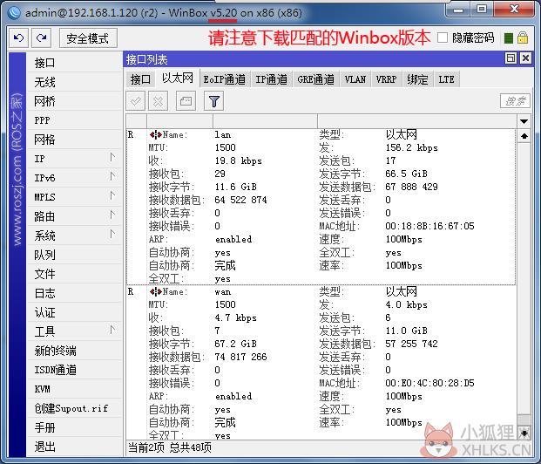Image resolution: width=541 pixels, height=464 pixels.
Task: Open 网格 in sidebar menu
Action: 74,140
